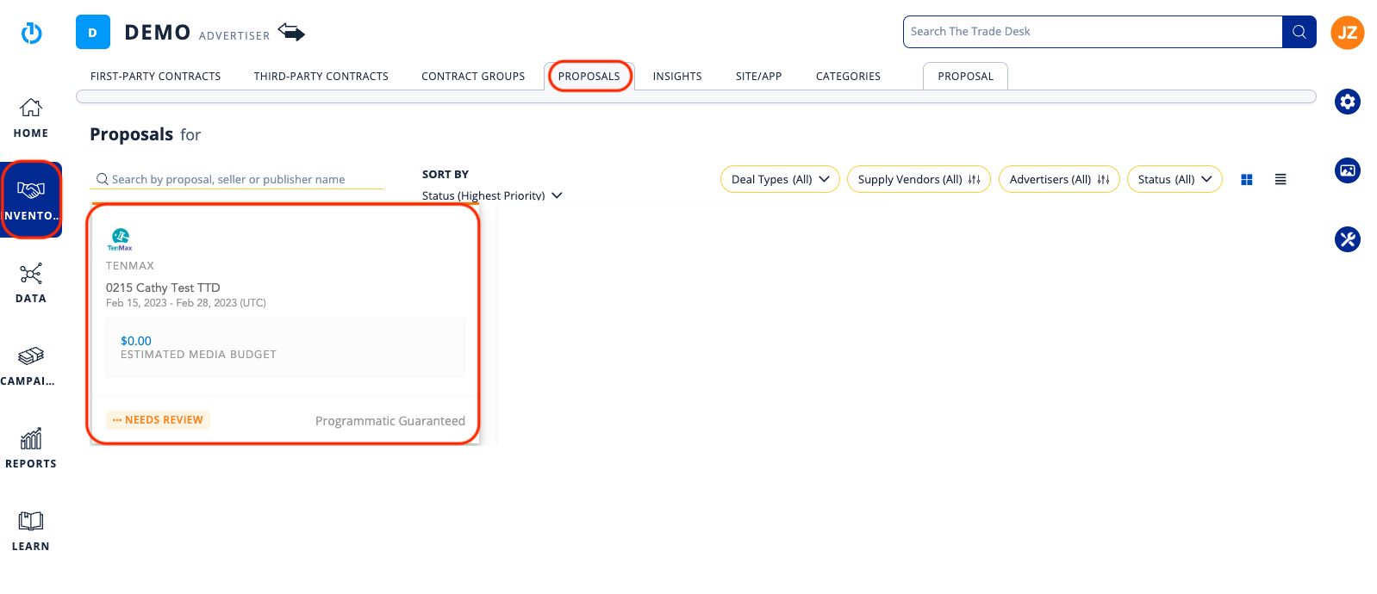Click the DEMO advertiser name

coord(158,33)
